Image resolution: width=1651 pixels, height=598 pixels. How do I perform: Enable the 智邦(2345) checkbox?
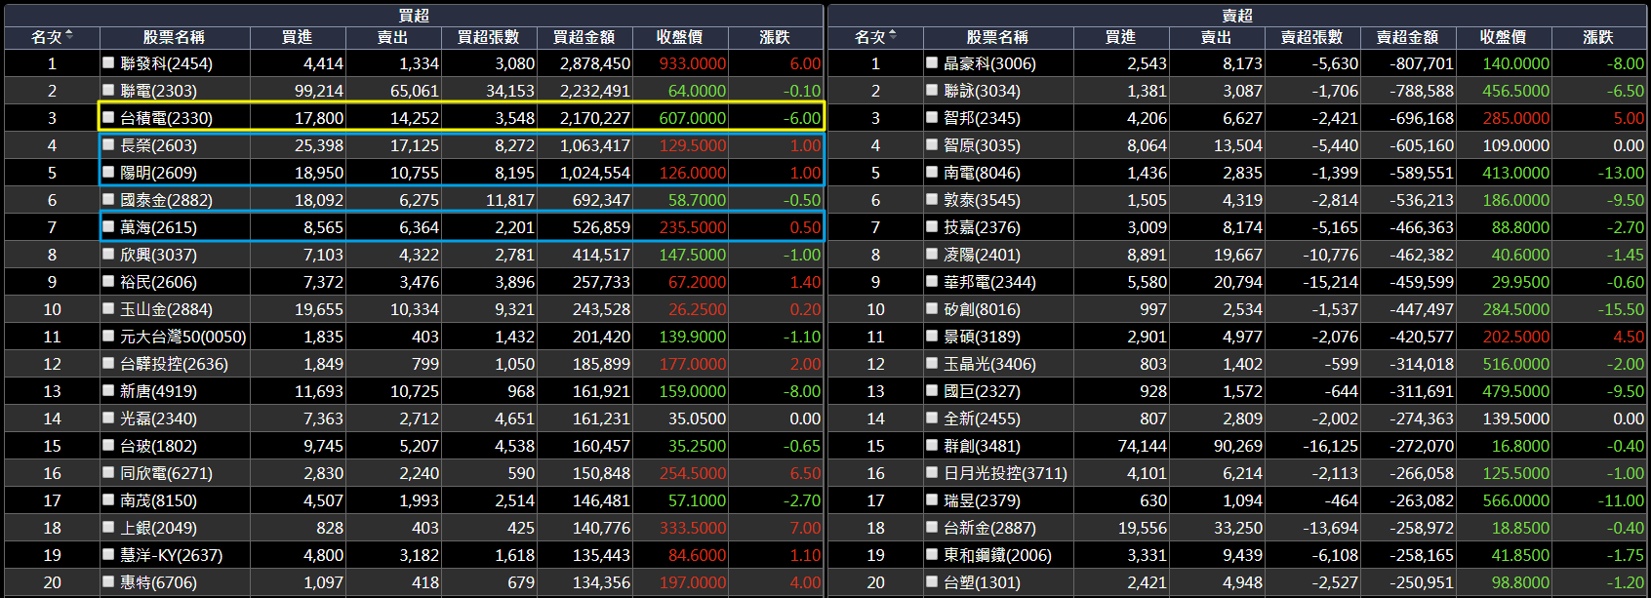[x=932, y=117]
